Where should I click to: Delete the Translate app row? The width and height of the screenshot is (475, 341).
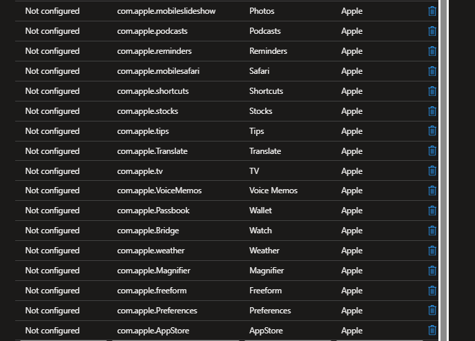point(432,151)
